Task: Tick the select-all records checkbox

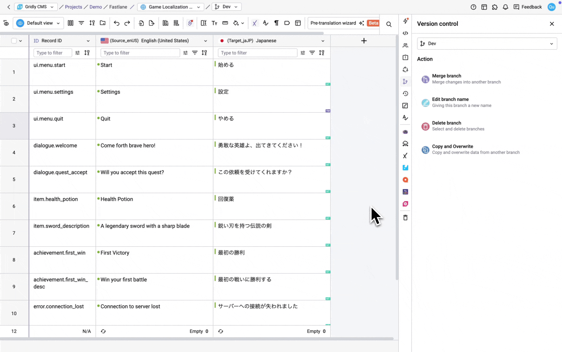Action: point(14,41)
